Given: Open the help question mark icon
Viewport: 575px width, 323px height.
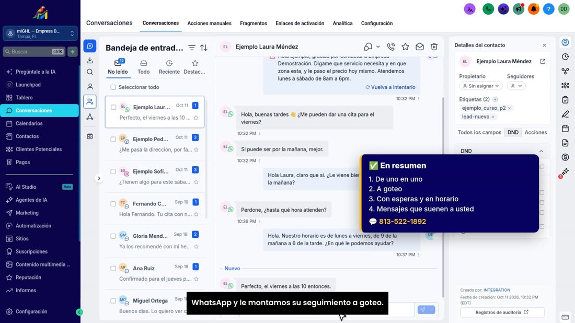Looking at the screenshot, I should (x=548, y=9).
